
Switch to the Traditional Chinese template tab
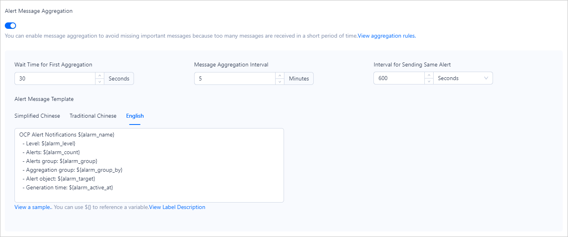93,116
